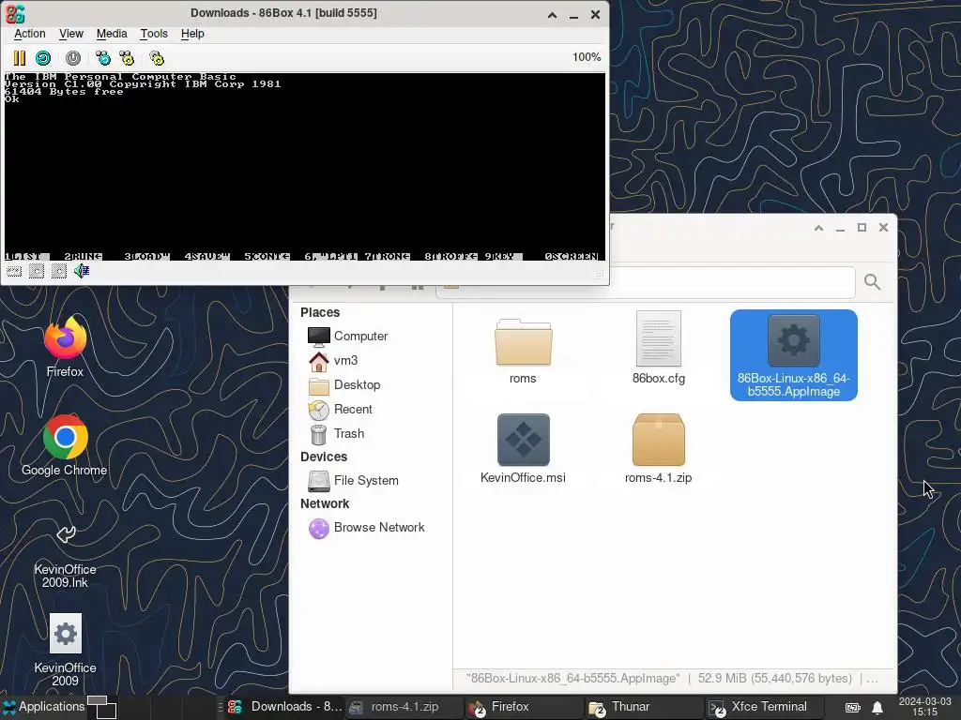Viewport: 961px width, 720px height.
Task: Select the Google Chrome desktop icon
Action: (65, 445)
